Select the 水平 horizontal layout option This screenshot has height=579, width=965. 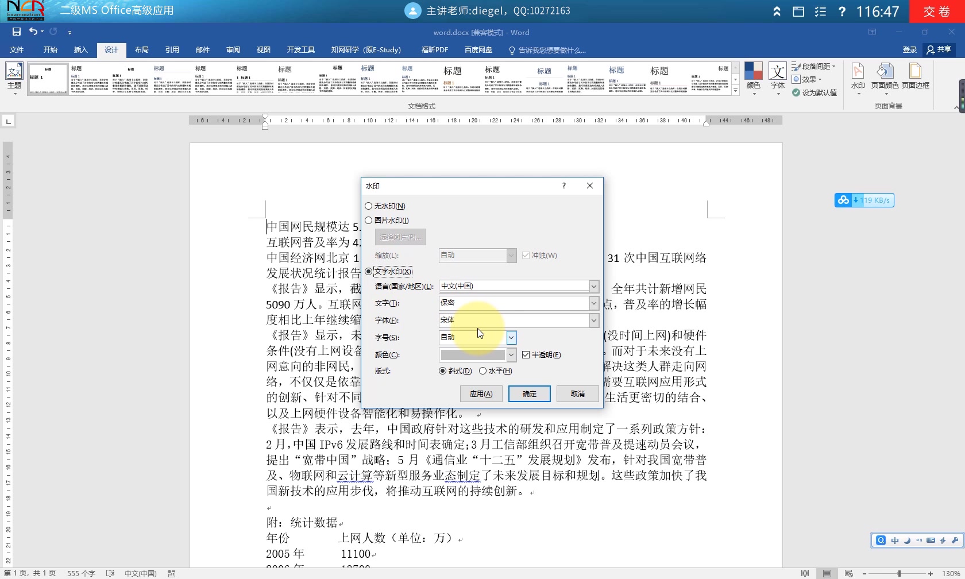(482, 371)
